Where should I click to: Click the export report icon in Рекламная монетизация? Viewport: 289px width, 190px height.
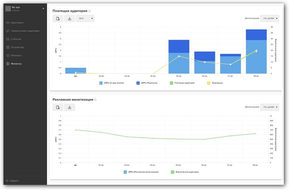click(58, 107)
